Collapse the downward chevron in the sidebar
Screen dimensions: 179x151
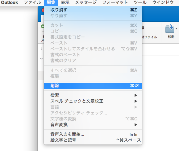click(41, 58)
